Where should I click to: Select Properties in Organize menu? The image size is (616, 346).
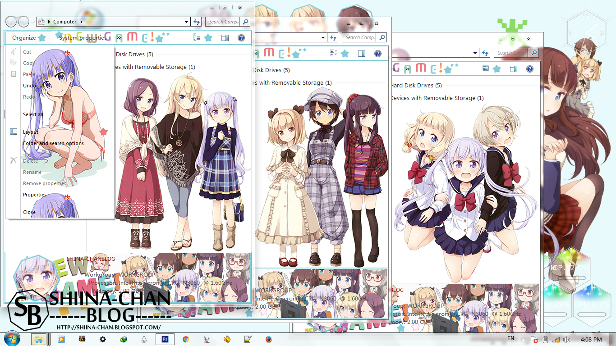pos(35,195)
